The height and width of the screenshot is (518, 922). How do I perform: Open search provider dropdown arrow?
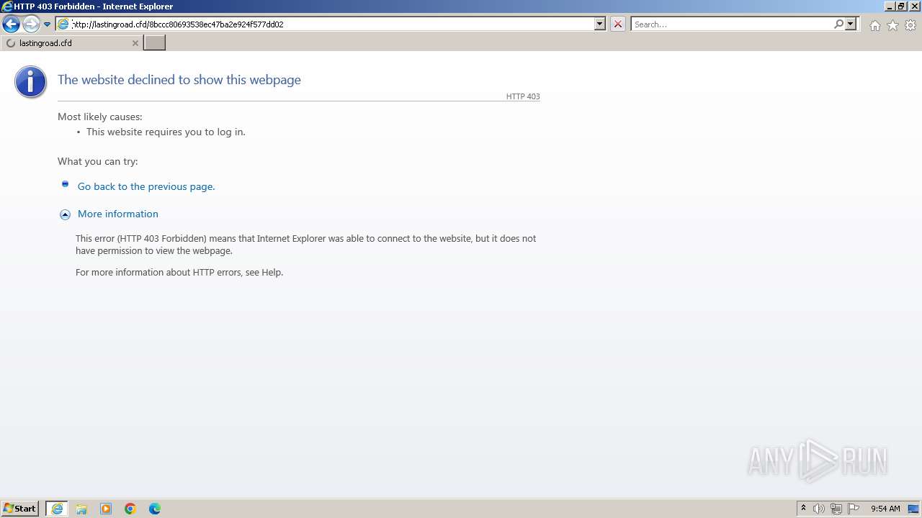[x=851, y=24]
